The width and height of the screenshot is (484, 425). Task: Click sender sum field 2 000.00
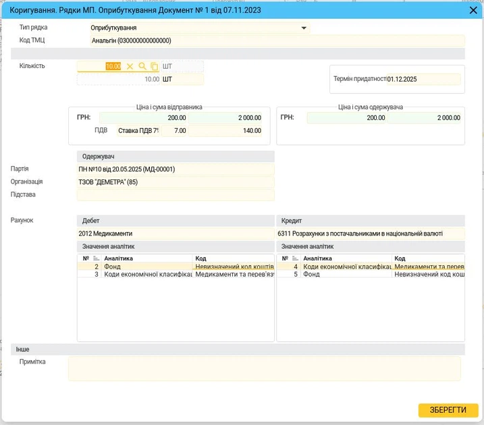pyautogui.click(x=225, y=118)
